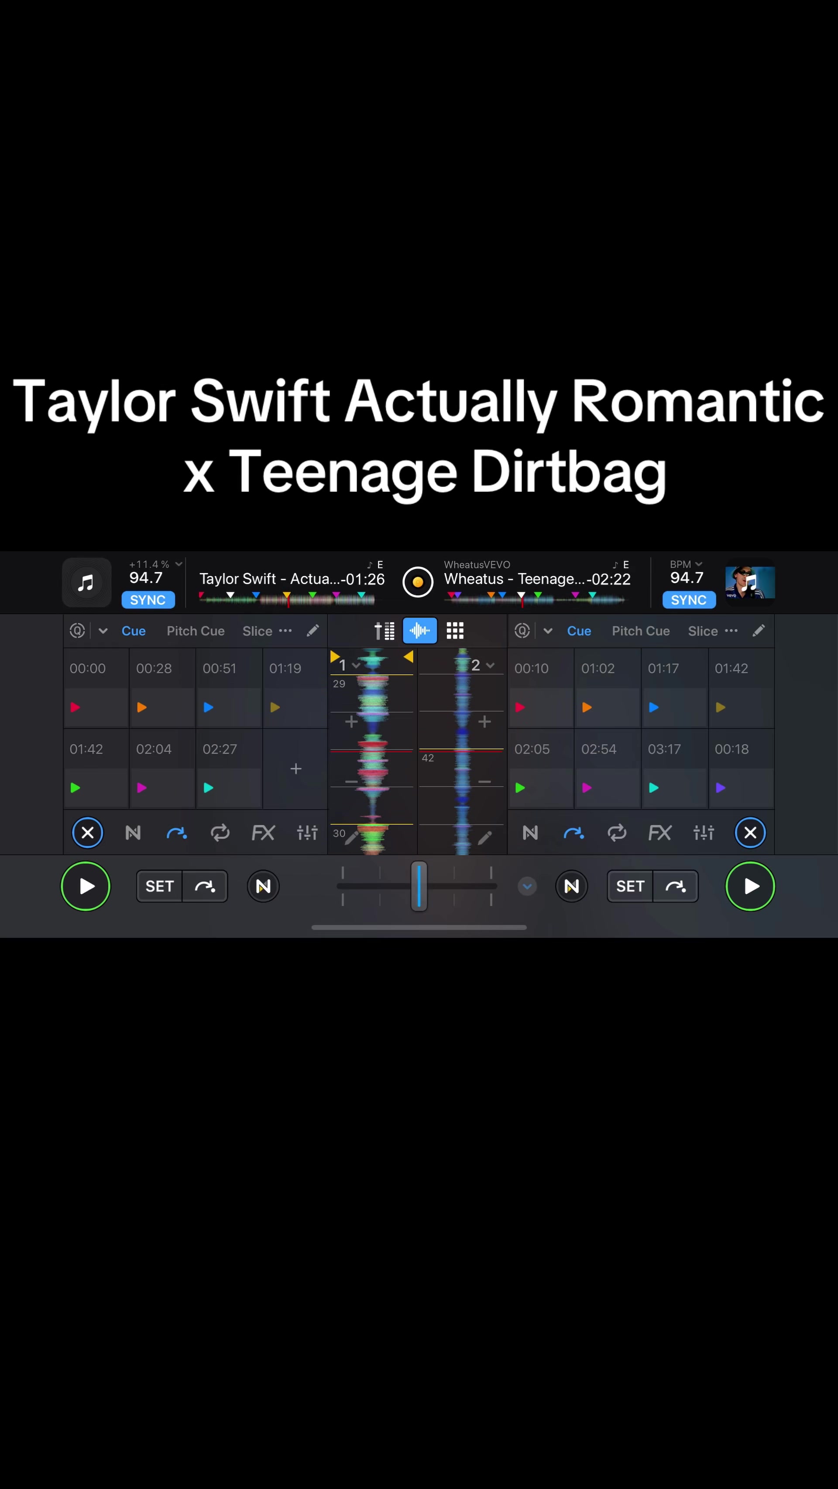Screen dimensions: 838x1489
Task: Trigger the 00:28 cue pad on deck 1
Action: point(162,688)
